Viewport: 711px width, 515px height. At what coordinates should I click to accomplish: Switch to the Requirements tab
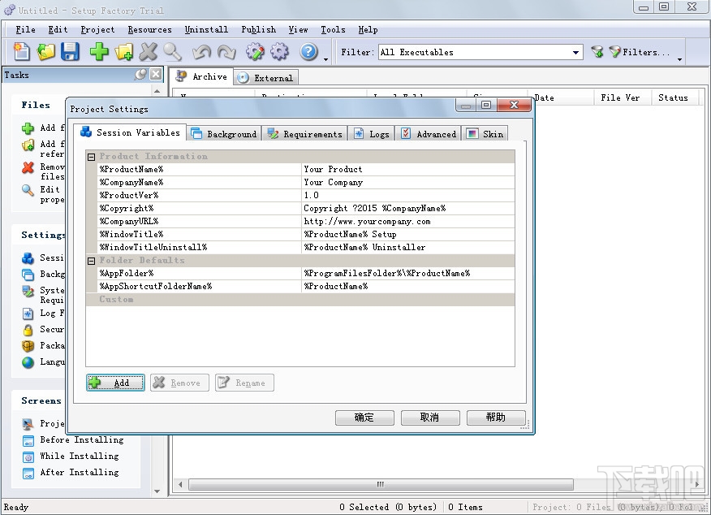pos(312,132)
